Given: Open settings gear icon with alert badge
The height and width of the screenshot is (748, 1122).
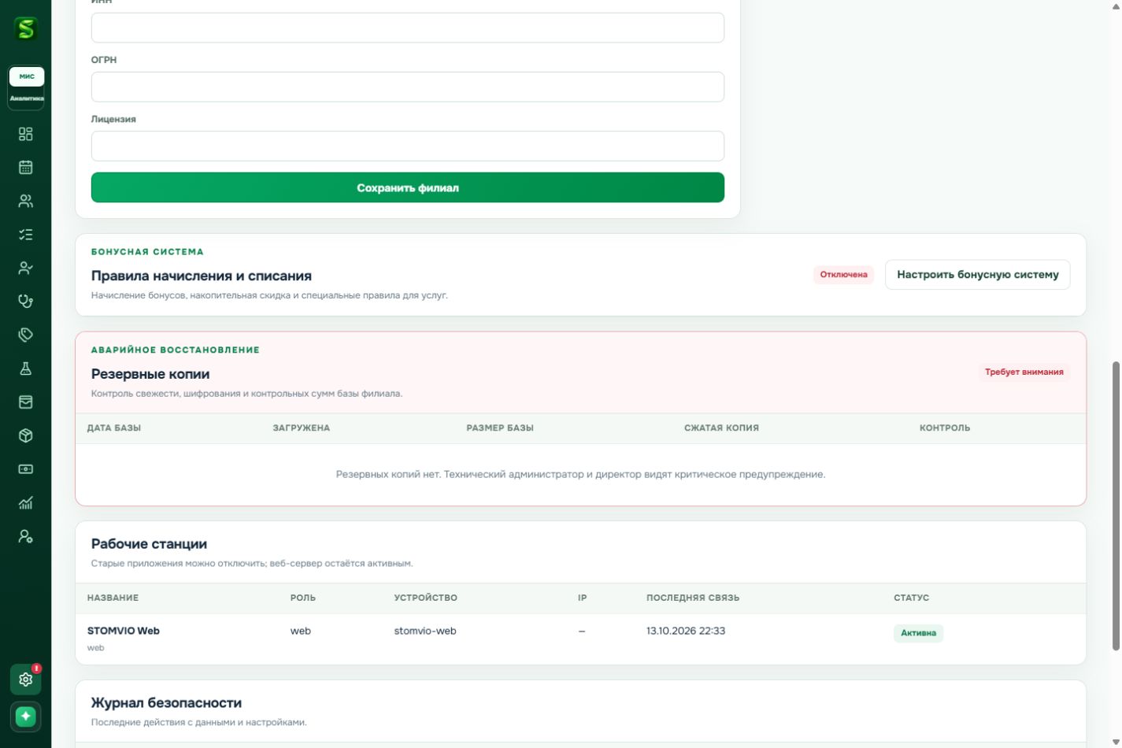Looking at the screenshot, I should tap(26, 679).
